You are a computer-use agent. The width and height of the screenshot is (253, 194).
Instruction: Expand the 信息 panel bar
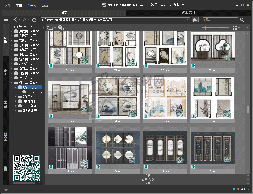point(147,176)
